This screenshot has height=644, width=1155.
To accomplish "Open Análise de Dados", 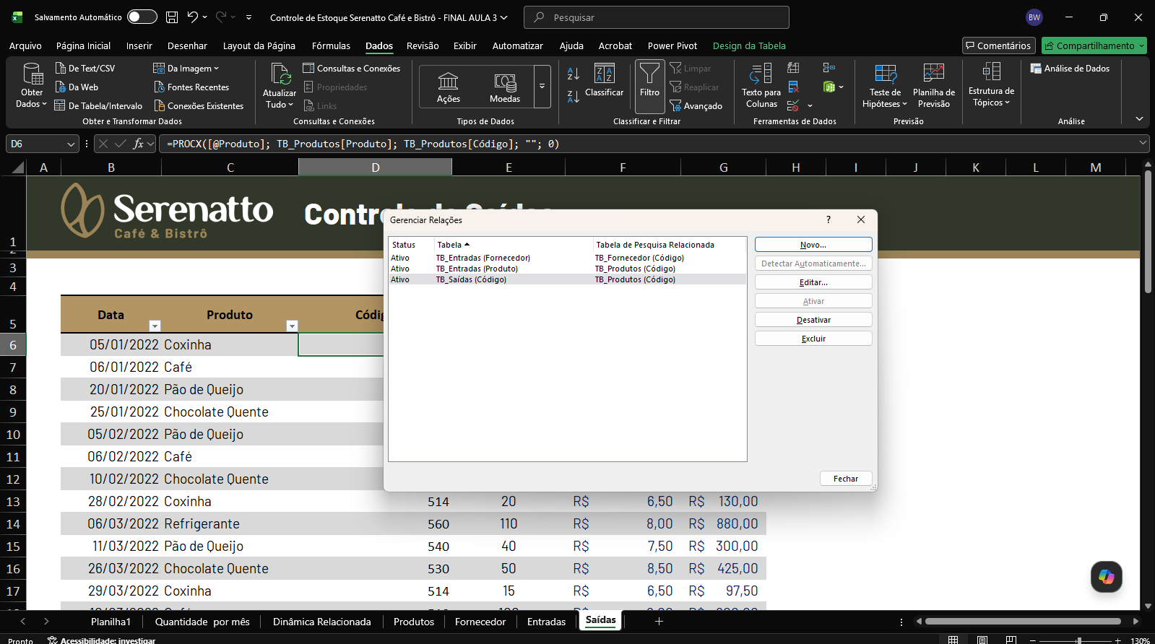I will coord(1070,69).
